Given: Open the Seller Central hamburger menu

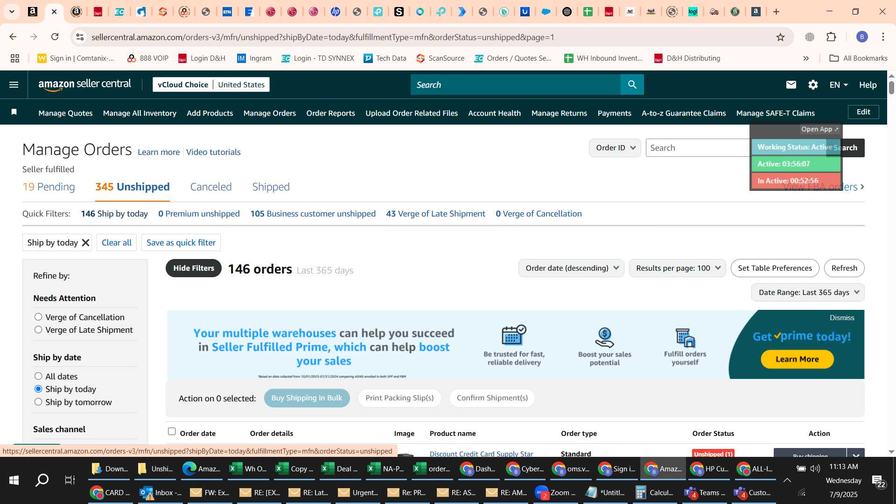Looking at the screenshot, I should [x=14, y=85].
